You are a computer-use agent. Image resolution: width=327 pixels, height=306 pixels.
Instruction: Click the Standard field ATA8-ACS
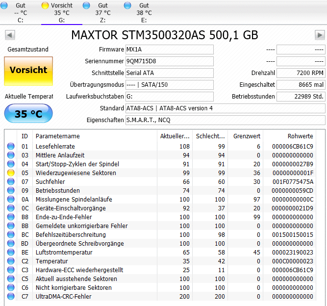coord(225,108)
